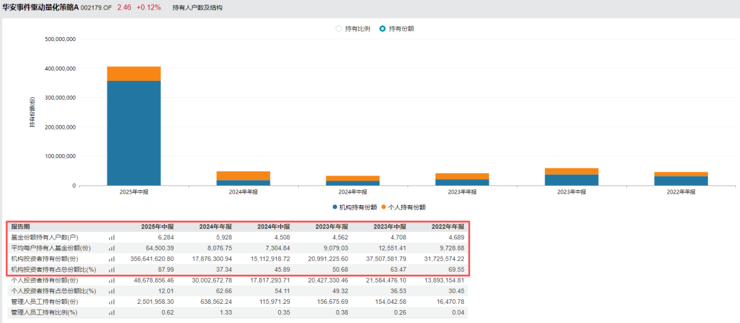Click the 2022年年报 stacked bar

point(681,179)
